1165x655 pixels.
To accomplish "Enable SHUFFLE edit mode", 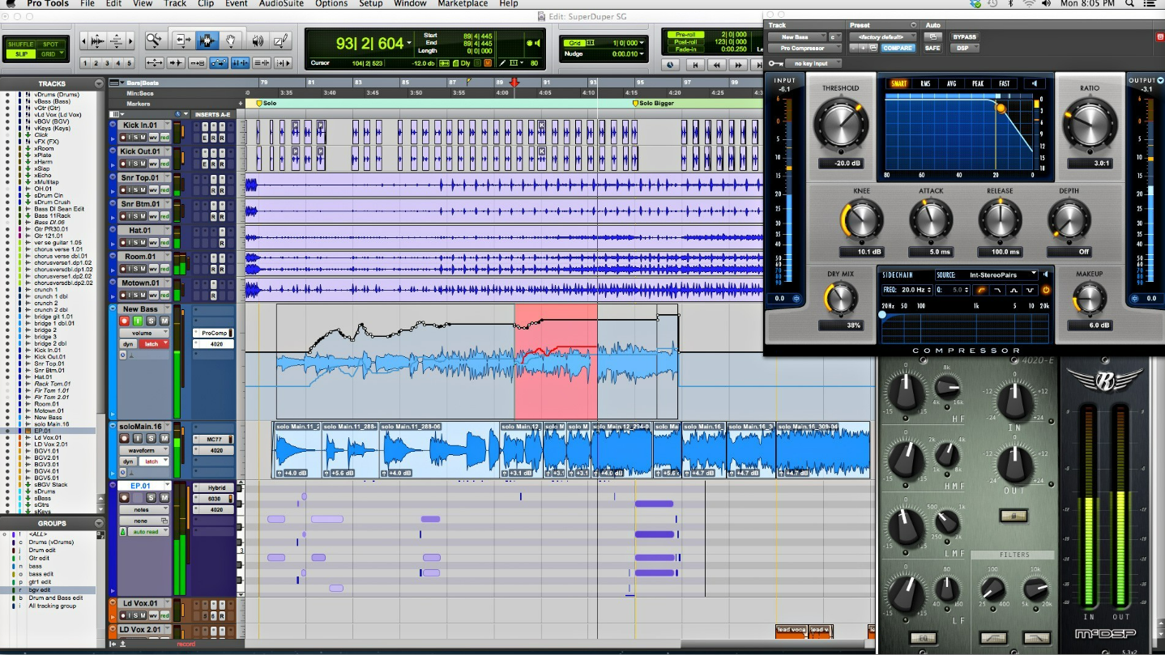I will (21, 45).
